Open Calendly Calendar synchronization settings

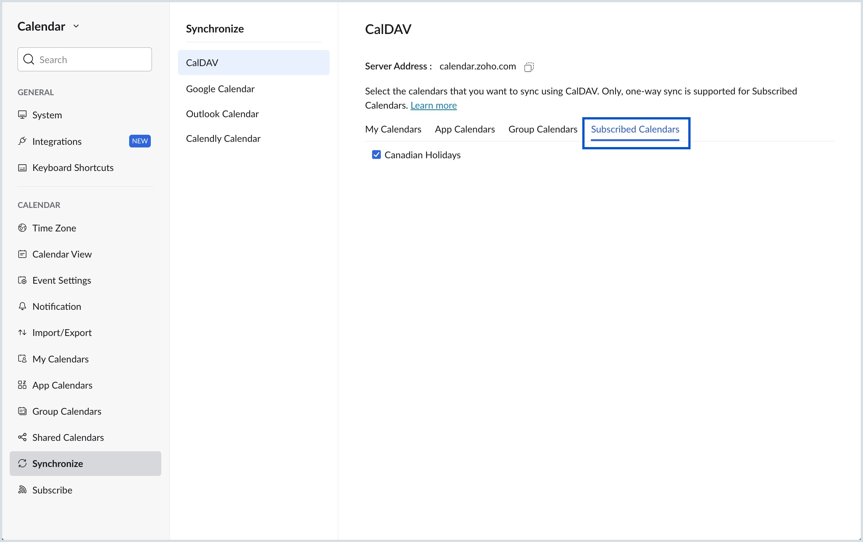click(x=223, y=138)
